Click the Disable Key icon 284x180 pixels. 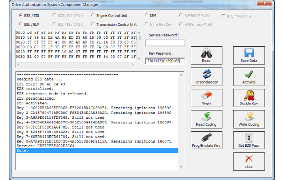click(248, 96)
